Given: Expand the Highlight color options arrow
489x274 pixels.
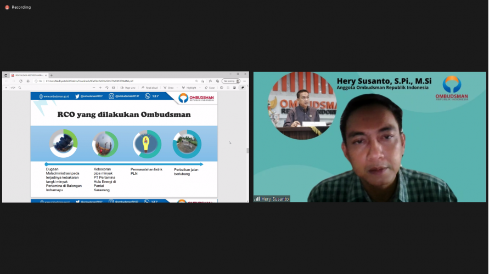Looking at the screenshot, I should point(200,88).
